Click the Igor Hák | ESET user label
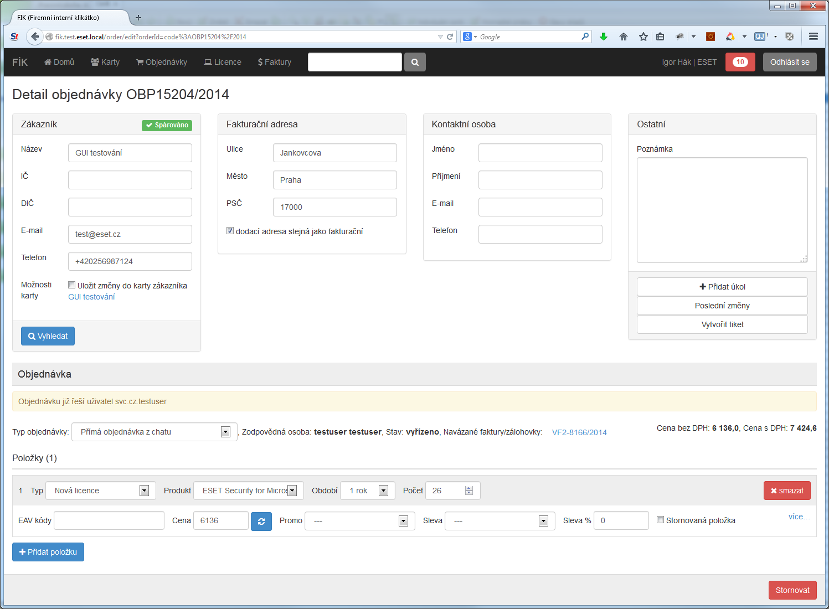The width and height of the screenshot is (829, 609). tap(689, 62)
